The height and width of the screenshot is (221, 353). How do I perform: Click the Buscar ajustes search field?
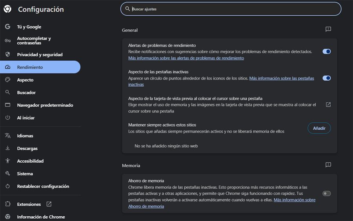point(231,9)
